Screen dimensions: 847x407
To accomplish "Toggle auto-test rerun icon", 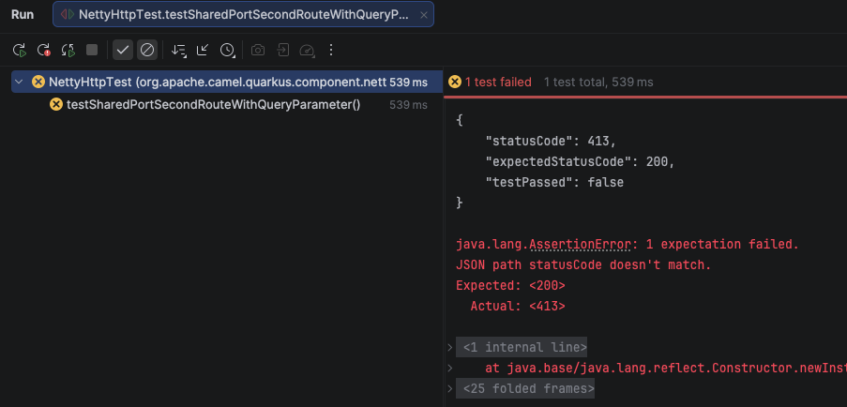I will [x=68, y=50].
